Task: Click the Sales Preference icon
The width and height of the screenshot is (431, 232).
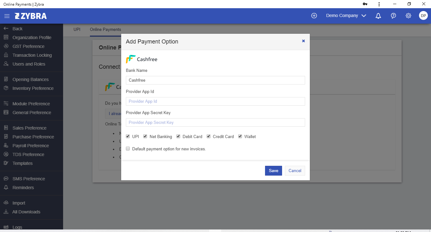Action: pyautogui.click(x=6, y=128)
